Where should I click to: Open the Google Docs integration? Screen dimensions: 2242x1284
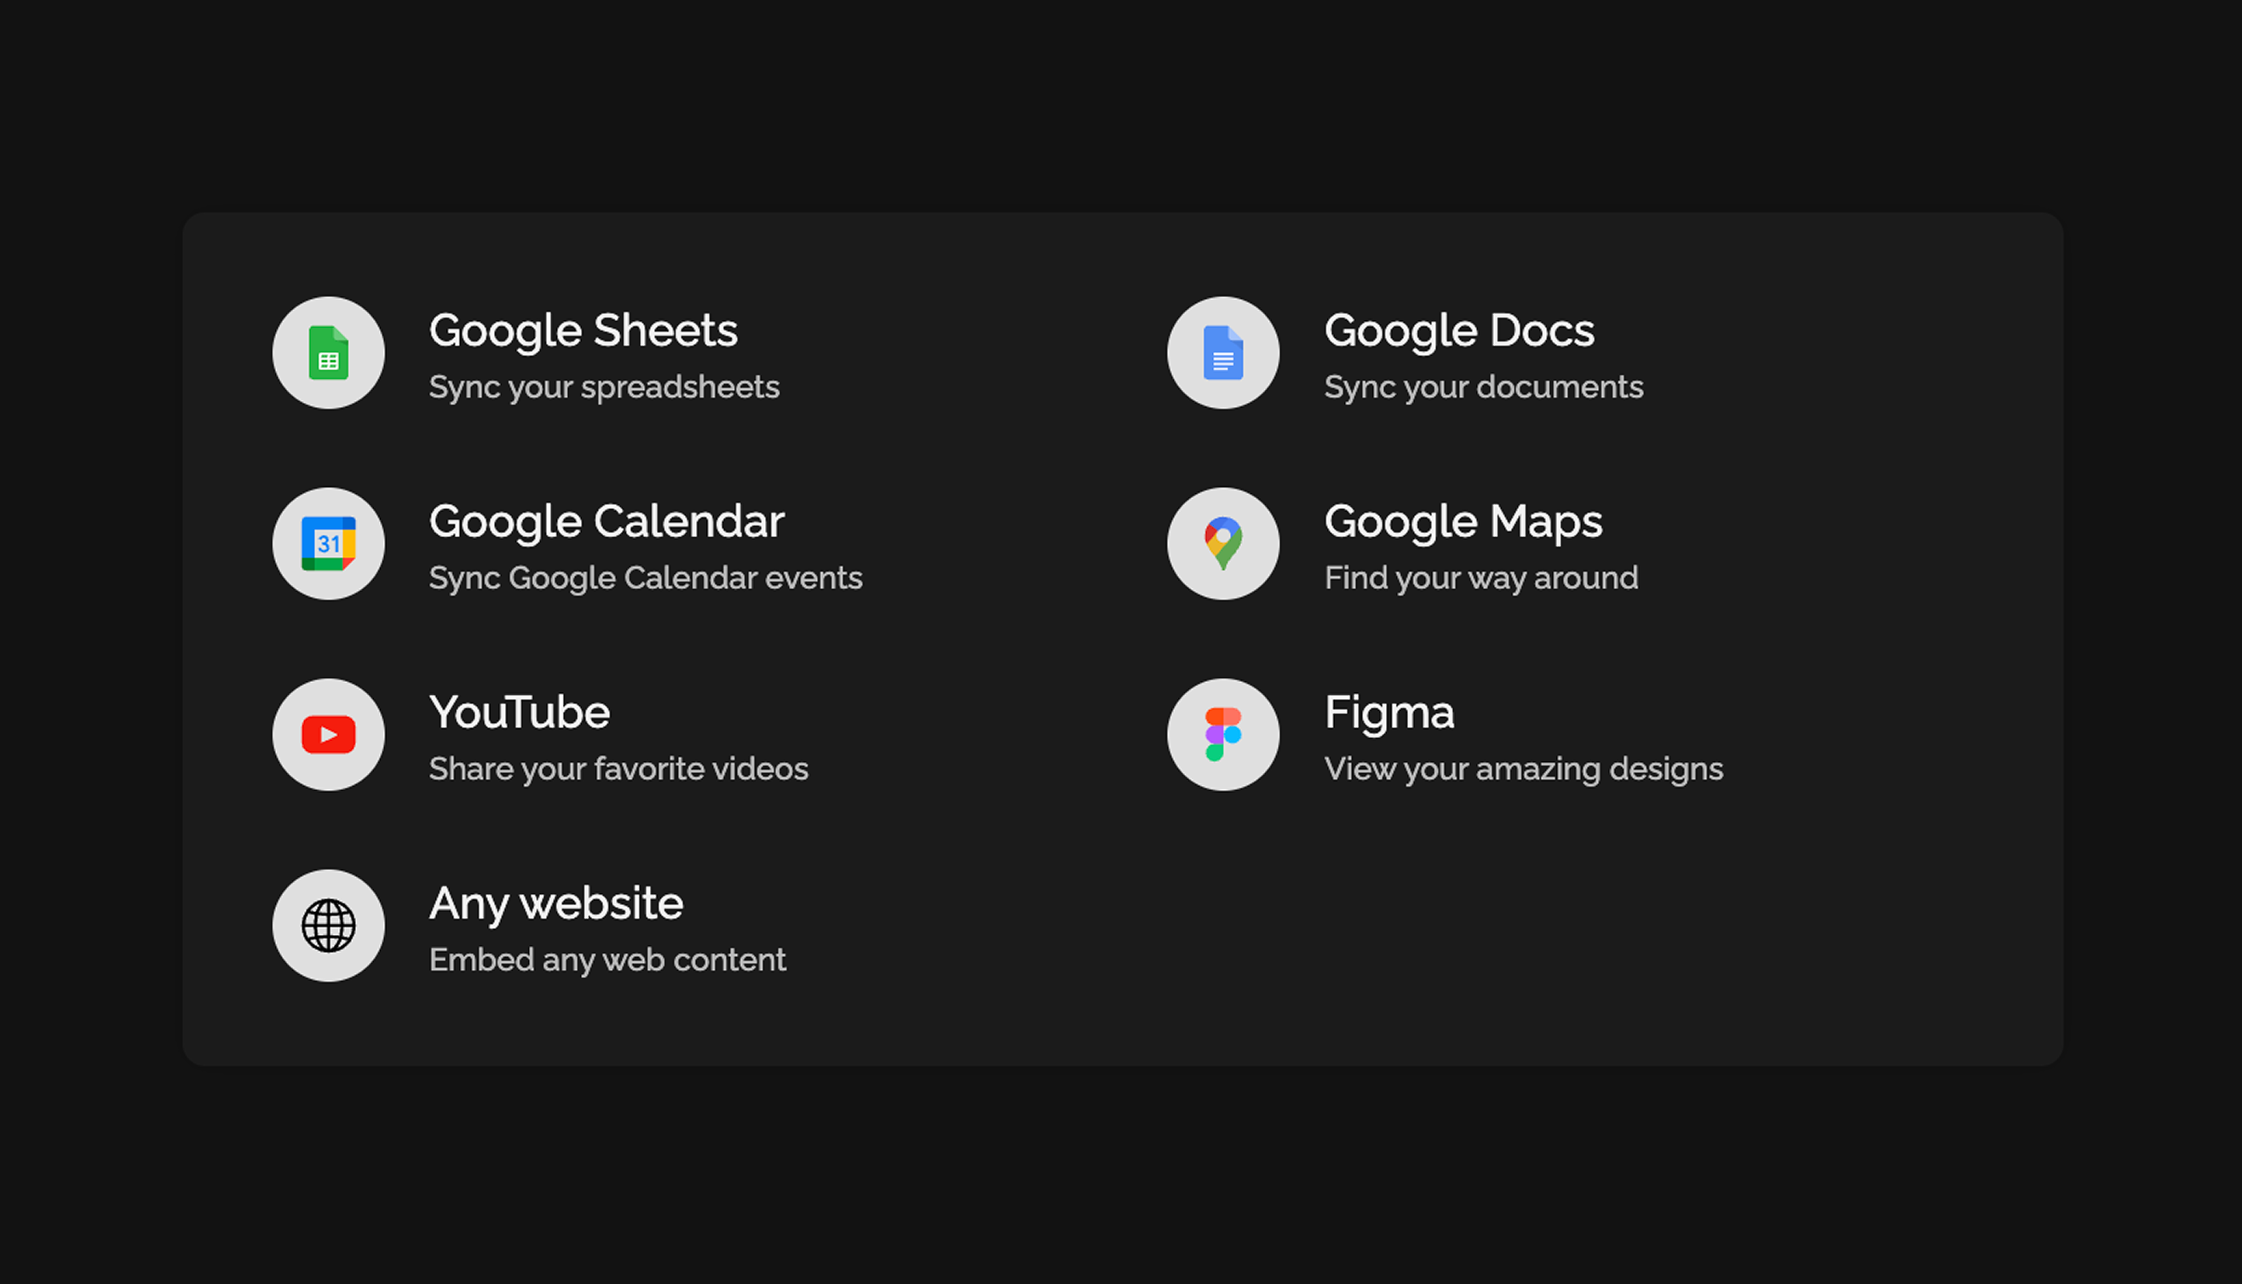(x=1460, y=330)
